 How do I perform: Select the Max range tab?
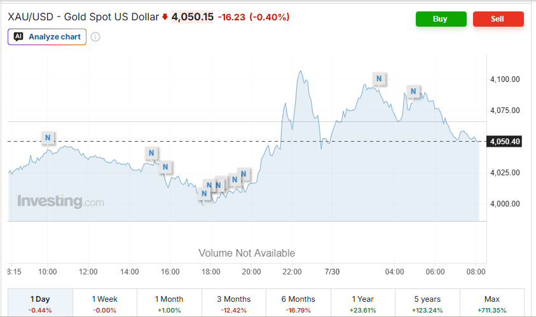click(x=492, y=303)
